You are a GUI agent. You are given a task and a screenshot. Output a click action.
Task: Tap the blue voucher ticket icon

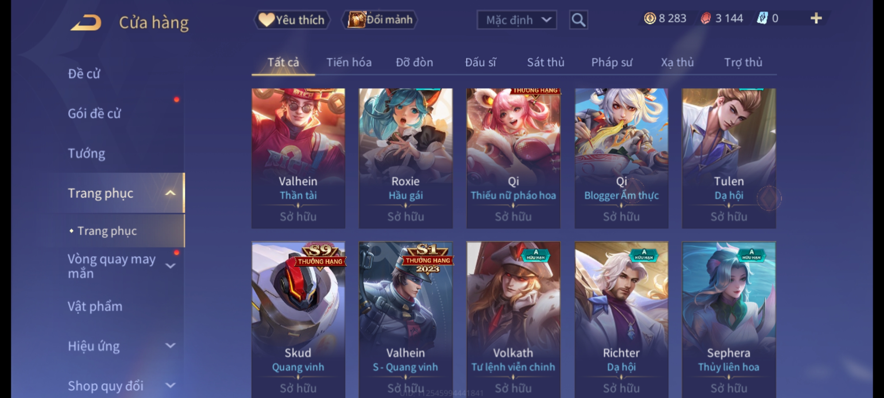[x=762, y=18]
